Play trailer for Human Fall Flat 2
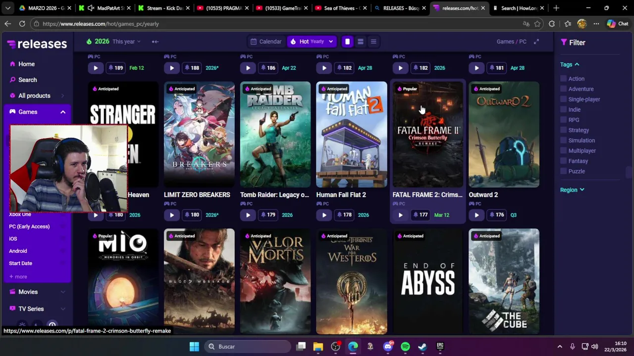This screenshot has width=634, height=356. coord(324,215)
